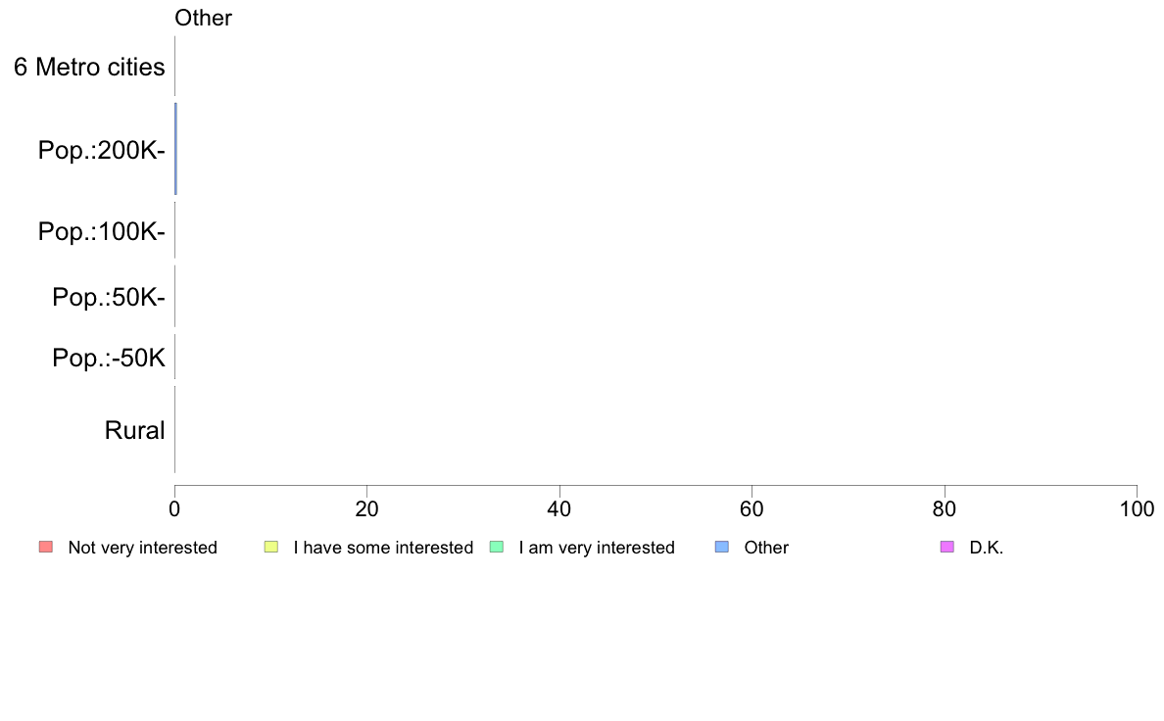
Task: Select the I am very interested legend label
Action: tap(597, 548)
